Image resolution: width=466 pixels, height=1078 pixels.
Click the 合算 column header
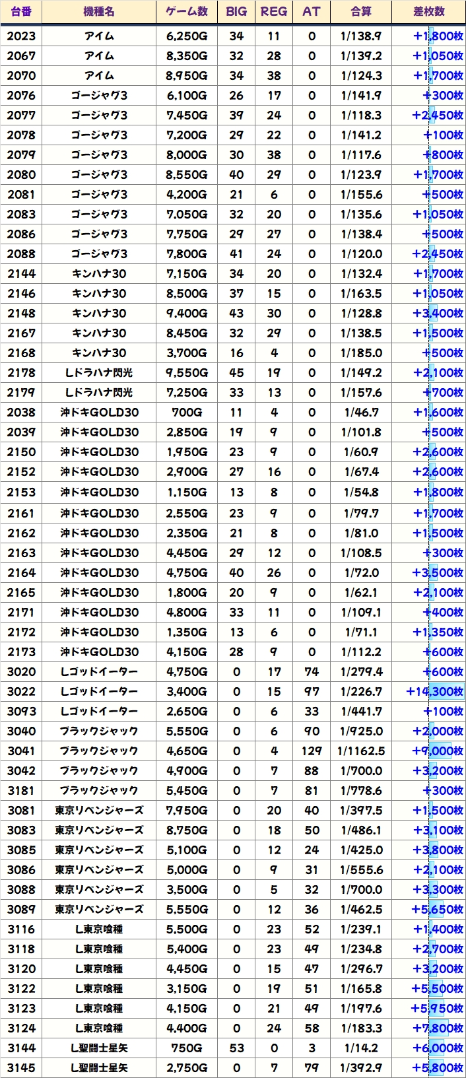(x=361, y=12)
